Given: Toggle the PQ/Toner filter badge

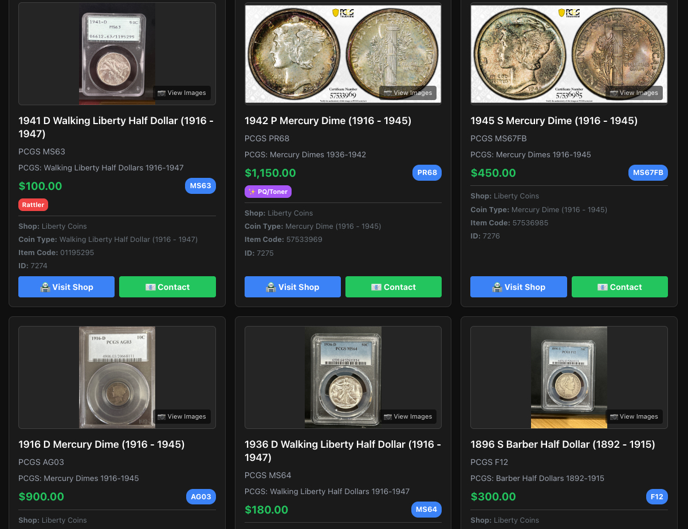Looking at the screenshot, I should coord(268,192).
